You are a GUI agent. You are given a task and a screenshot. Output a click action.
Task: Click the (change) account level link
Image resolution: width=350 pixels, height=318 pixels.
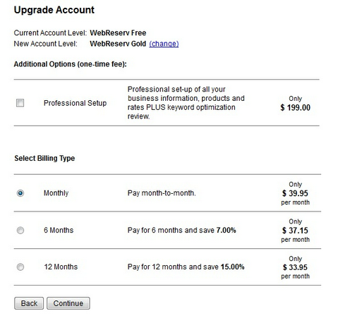click(164, 44)
